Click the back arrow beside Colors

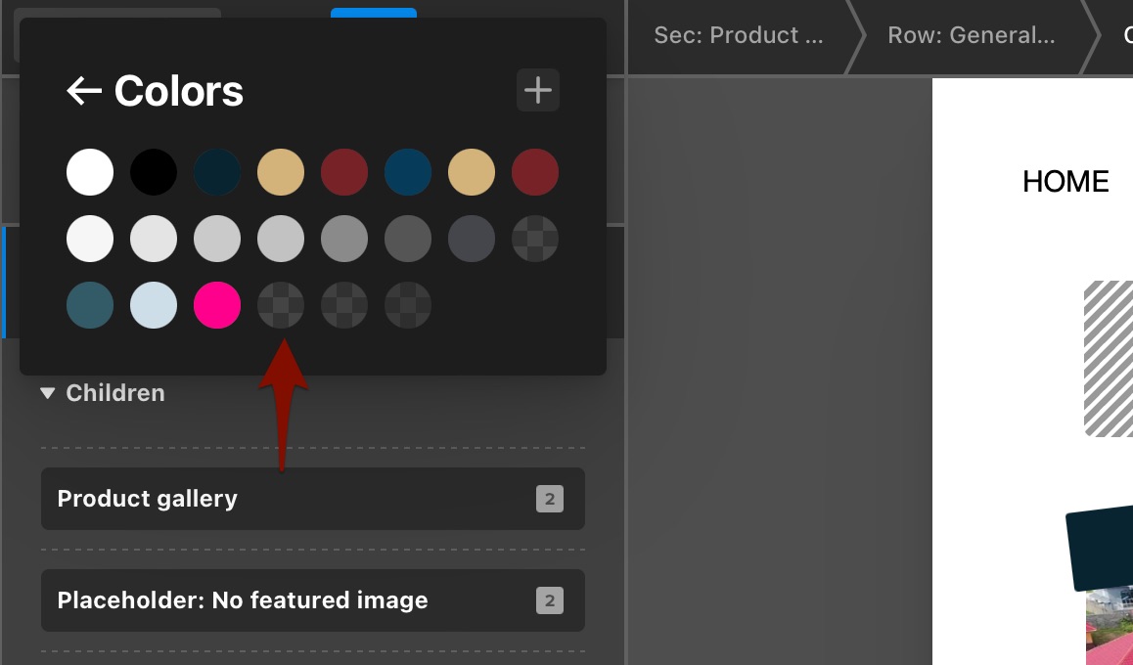[84, 92]
